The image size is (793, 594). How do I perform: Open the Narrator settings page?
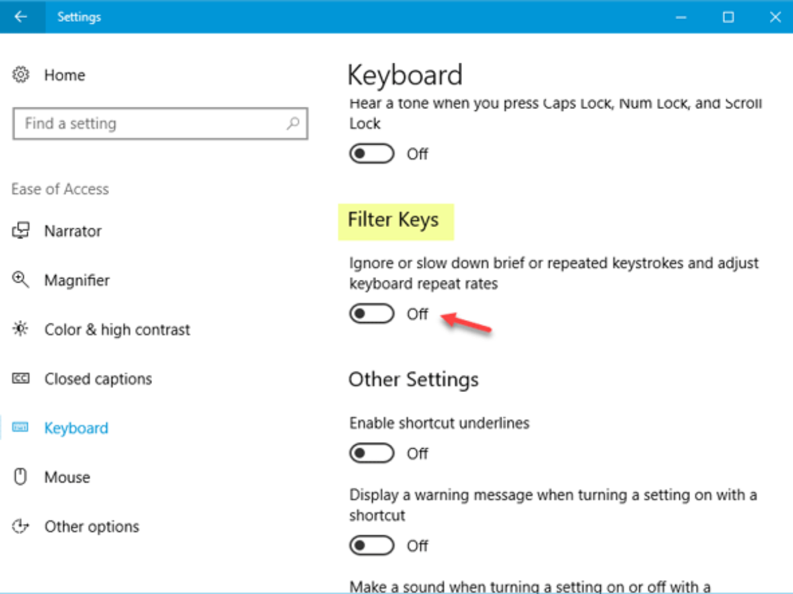73,231
